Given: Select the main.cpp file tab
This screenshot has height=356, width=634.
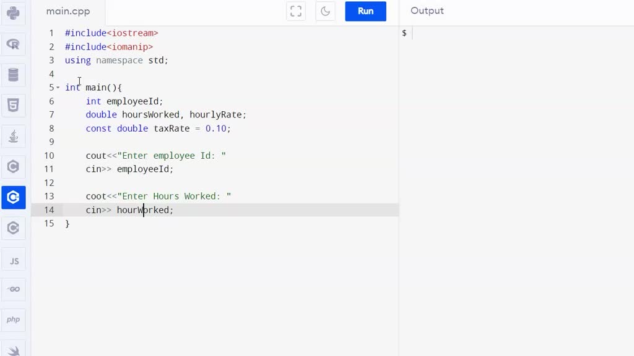Looking at the screenshot, I should pyautogui.click(x=68, y=11).
